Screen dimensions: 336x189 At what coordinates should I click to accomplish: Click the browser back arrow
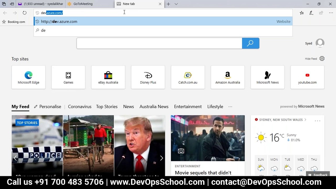(5, 13)
